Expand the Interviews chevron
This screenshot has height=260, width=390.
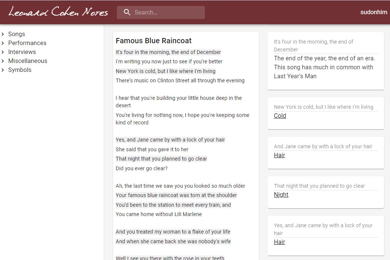pyautogui.click(x=3, y=52)
